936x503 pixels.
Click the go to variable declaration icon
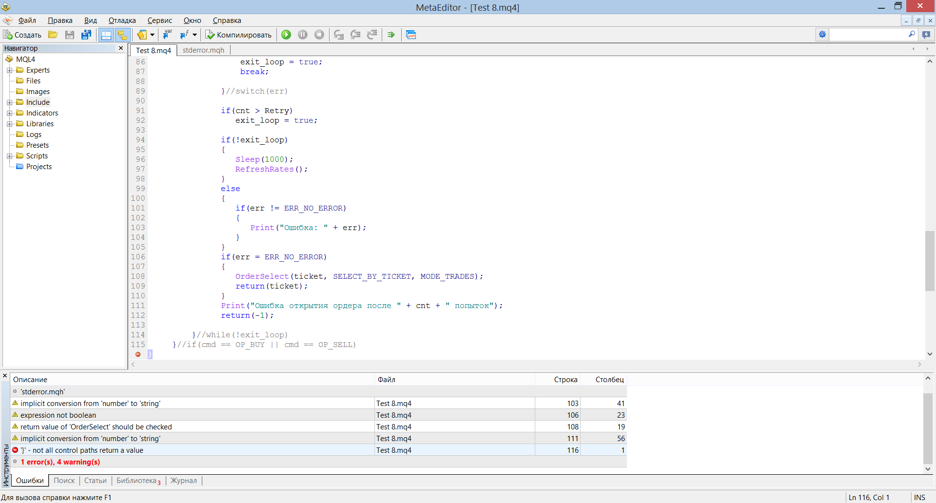point(168,35)
